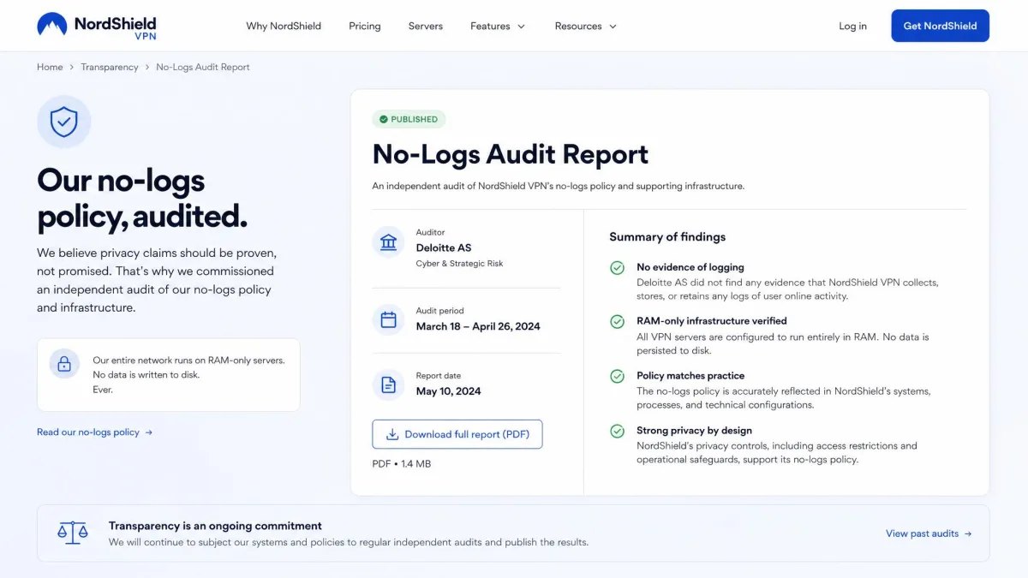Go to Pricing page
The image size is (1028, 578).
point(365,26)
